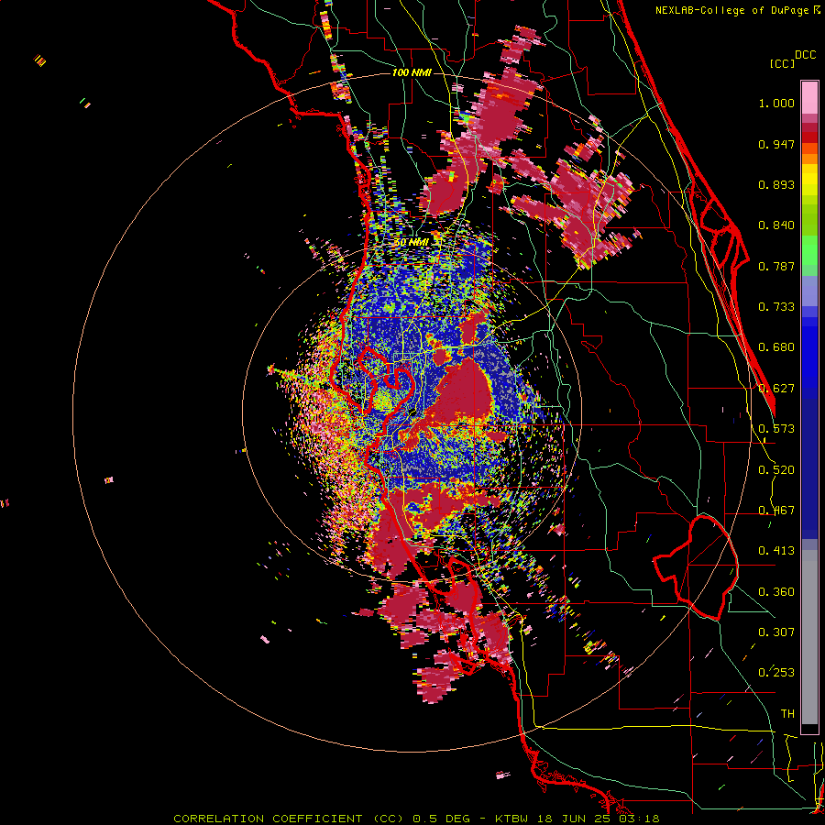Click the CORRELATION COEFFICIENT caption text
The image size is (825, 825).
point(268,819)
